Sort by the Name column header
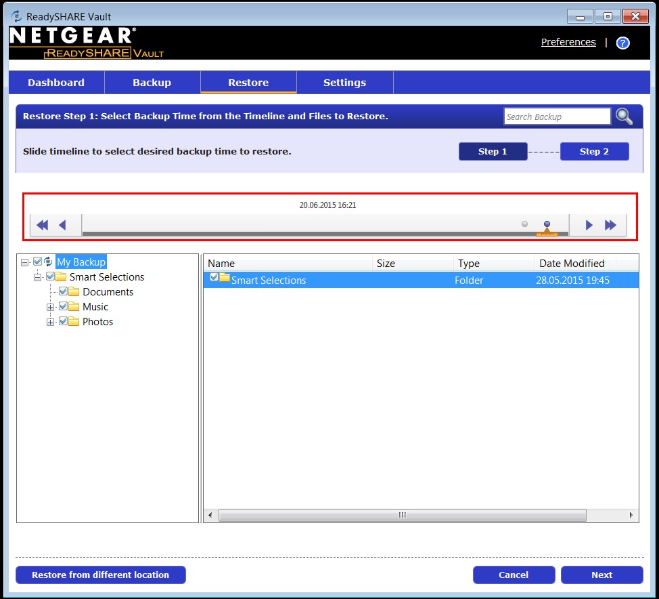The image size is (659, 599). (288, 264)
